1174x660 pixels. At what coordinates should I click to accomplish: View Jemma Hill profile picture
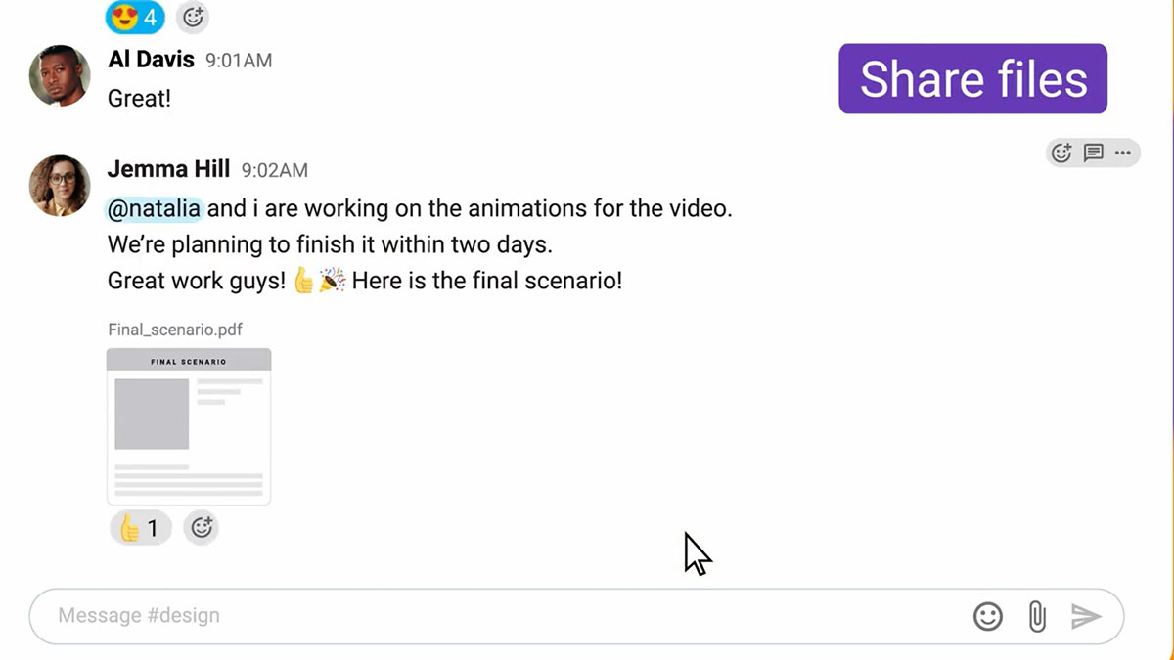click(60, 185)
